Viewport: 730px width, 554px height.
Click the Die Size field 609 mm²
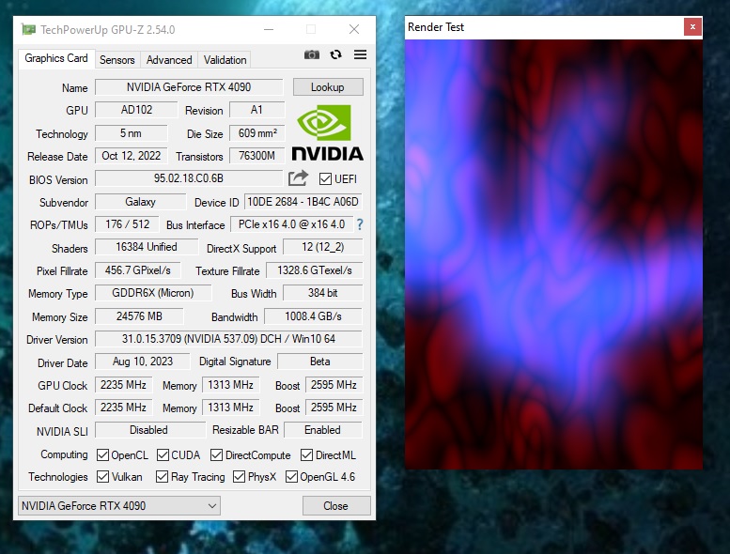point(257,133)
